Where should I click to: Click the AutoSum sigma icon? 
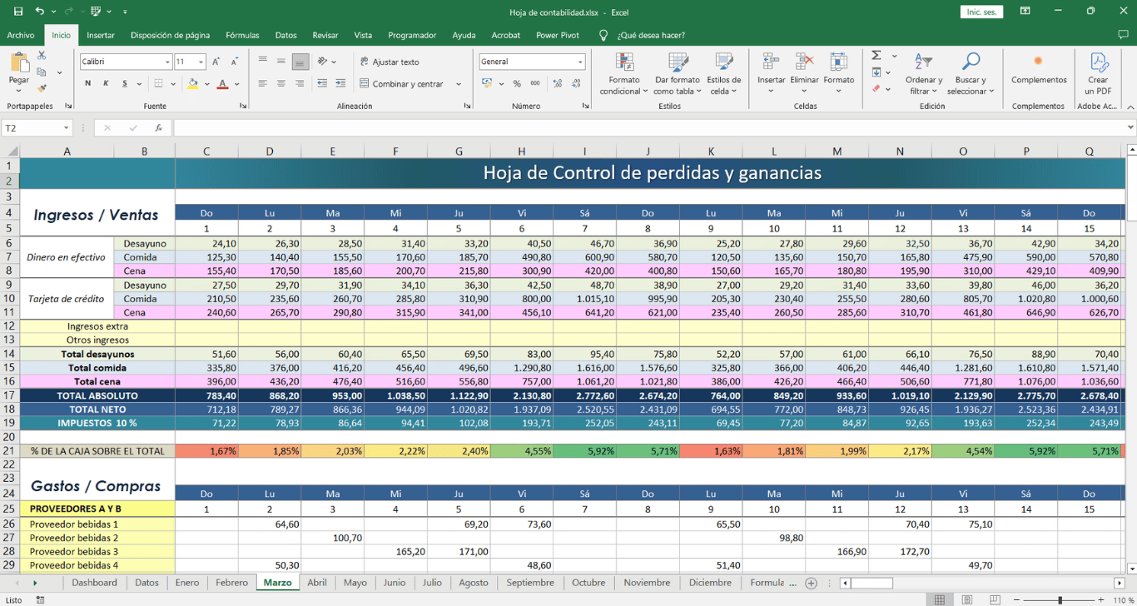(x=876, y=56)
